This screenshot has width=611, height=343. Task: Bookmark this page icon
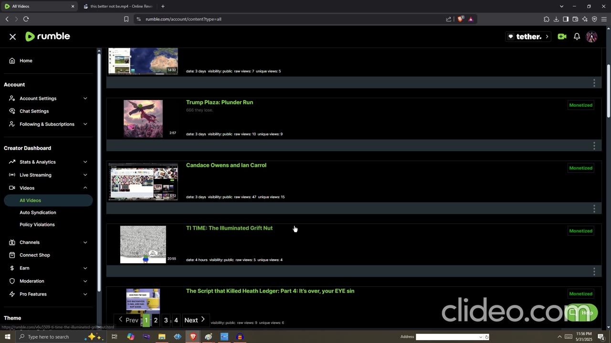tap(126, 19)
